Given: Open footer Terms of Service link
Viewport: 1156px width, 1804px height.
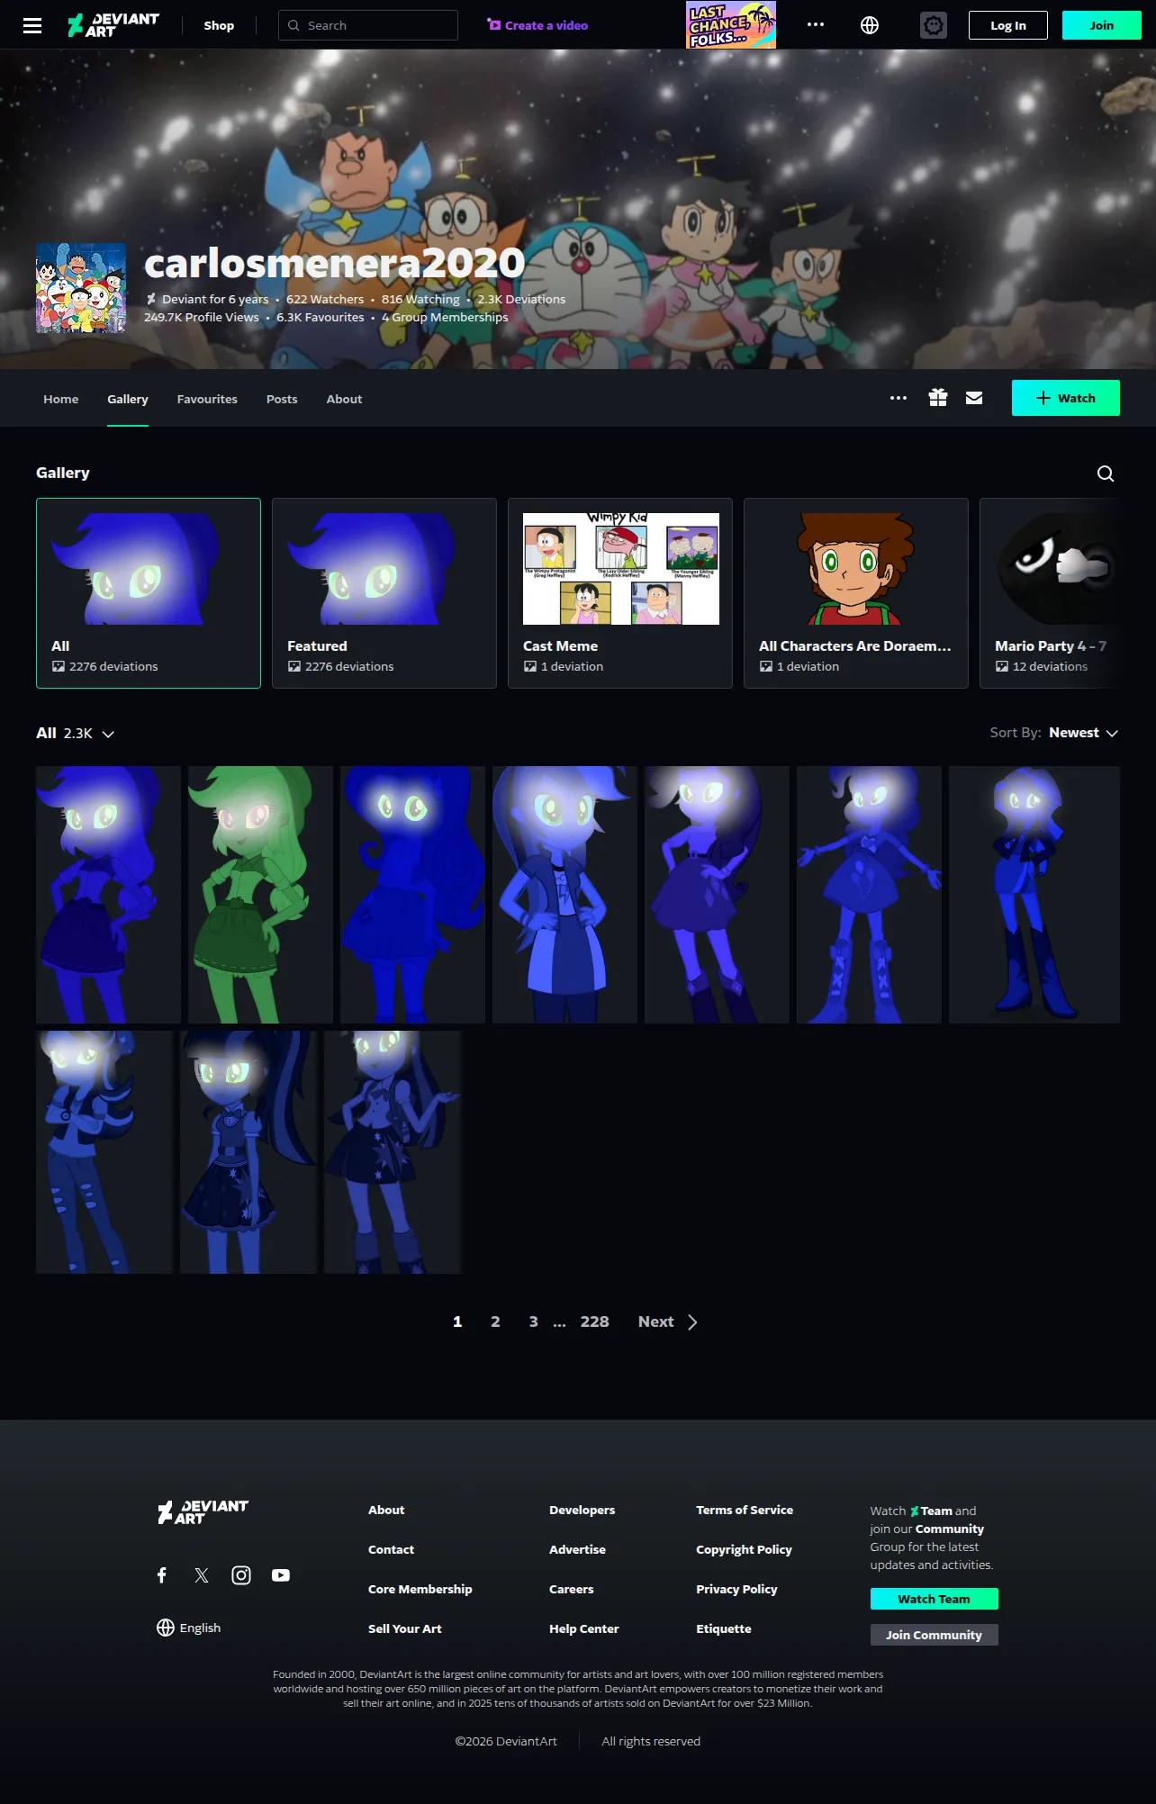Looking at the screenshot, I should coord(745,1511).
